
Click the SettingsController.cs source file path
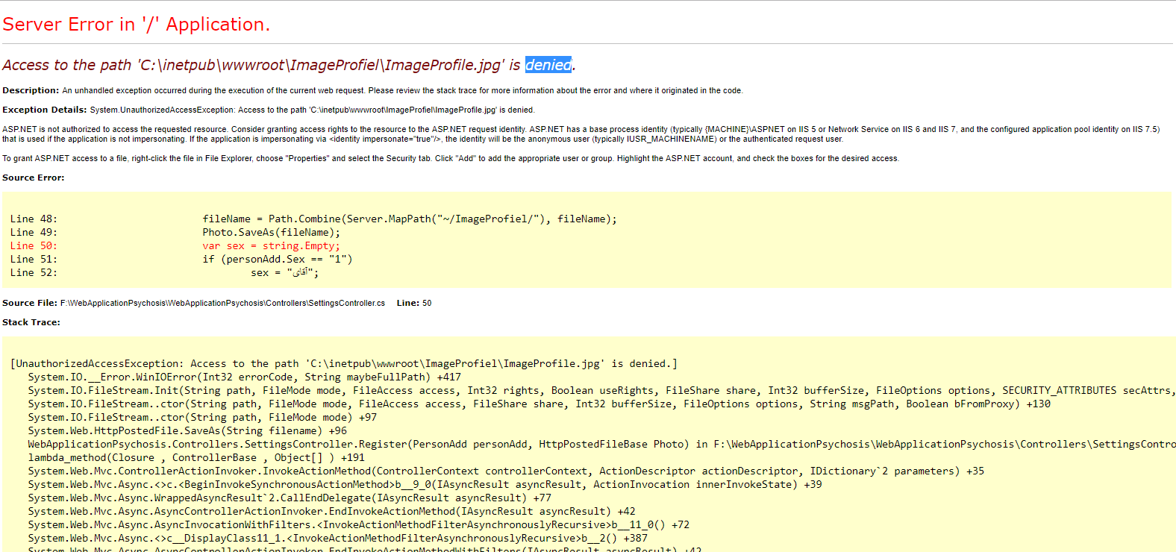click(222, 303)
